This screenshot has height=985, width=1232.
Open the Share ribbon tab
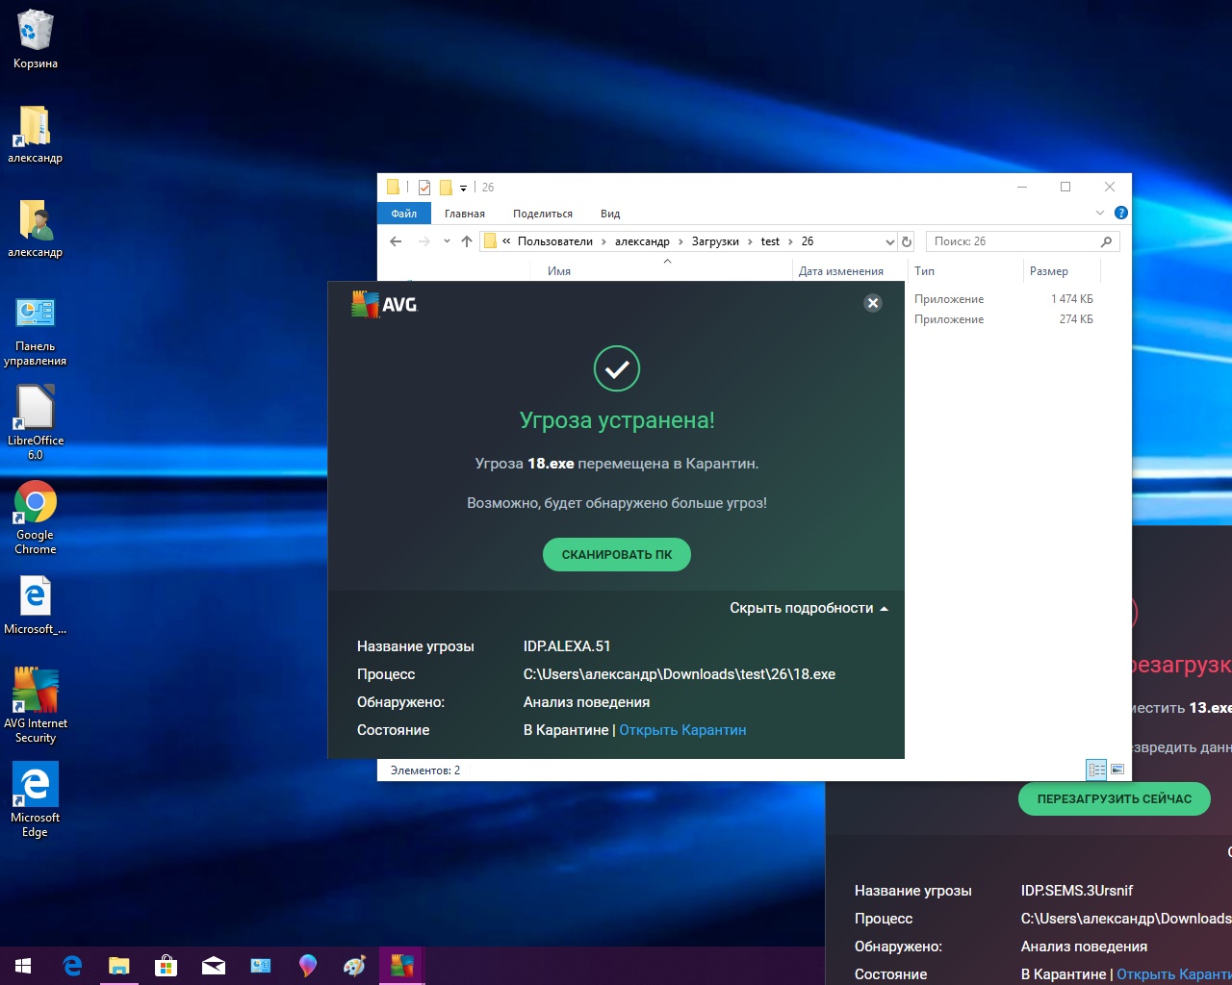pos(542,214)
